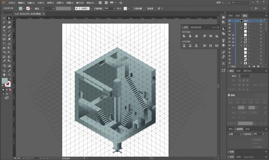Open layers panel flyout menu

[x=266, y=16]
